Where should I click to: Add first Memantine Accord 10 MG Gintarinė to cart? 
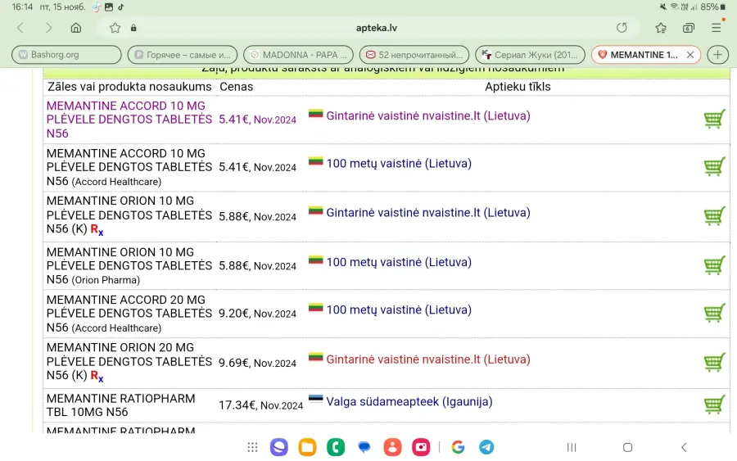pos(714,119)
